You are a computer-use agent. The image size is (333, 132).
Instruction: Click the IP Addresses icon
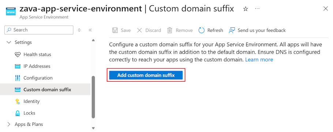click(18, 66)
